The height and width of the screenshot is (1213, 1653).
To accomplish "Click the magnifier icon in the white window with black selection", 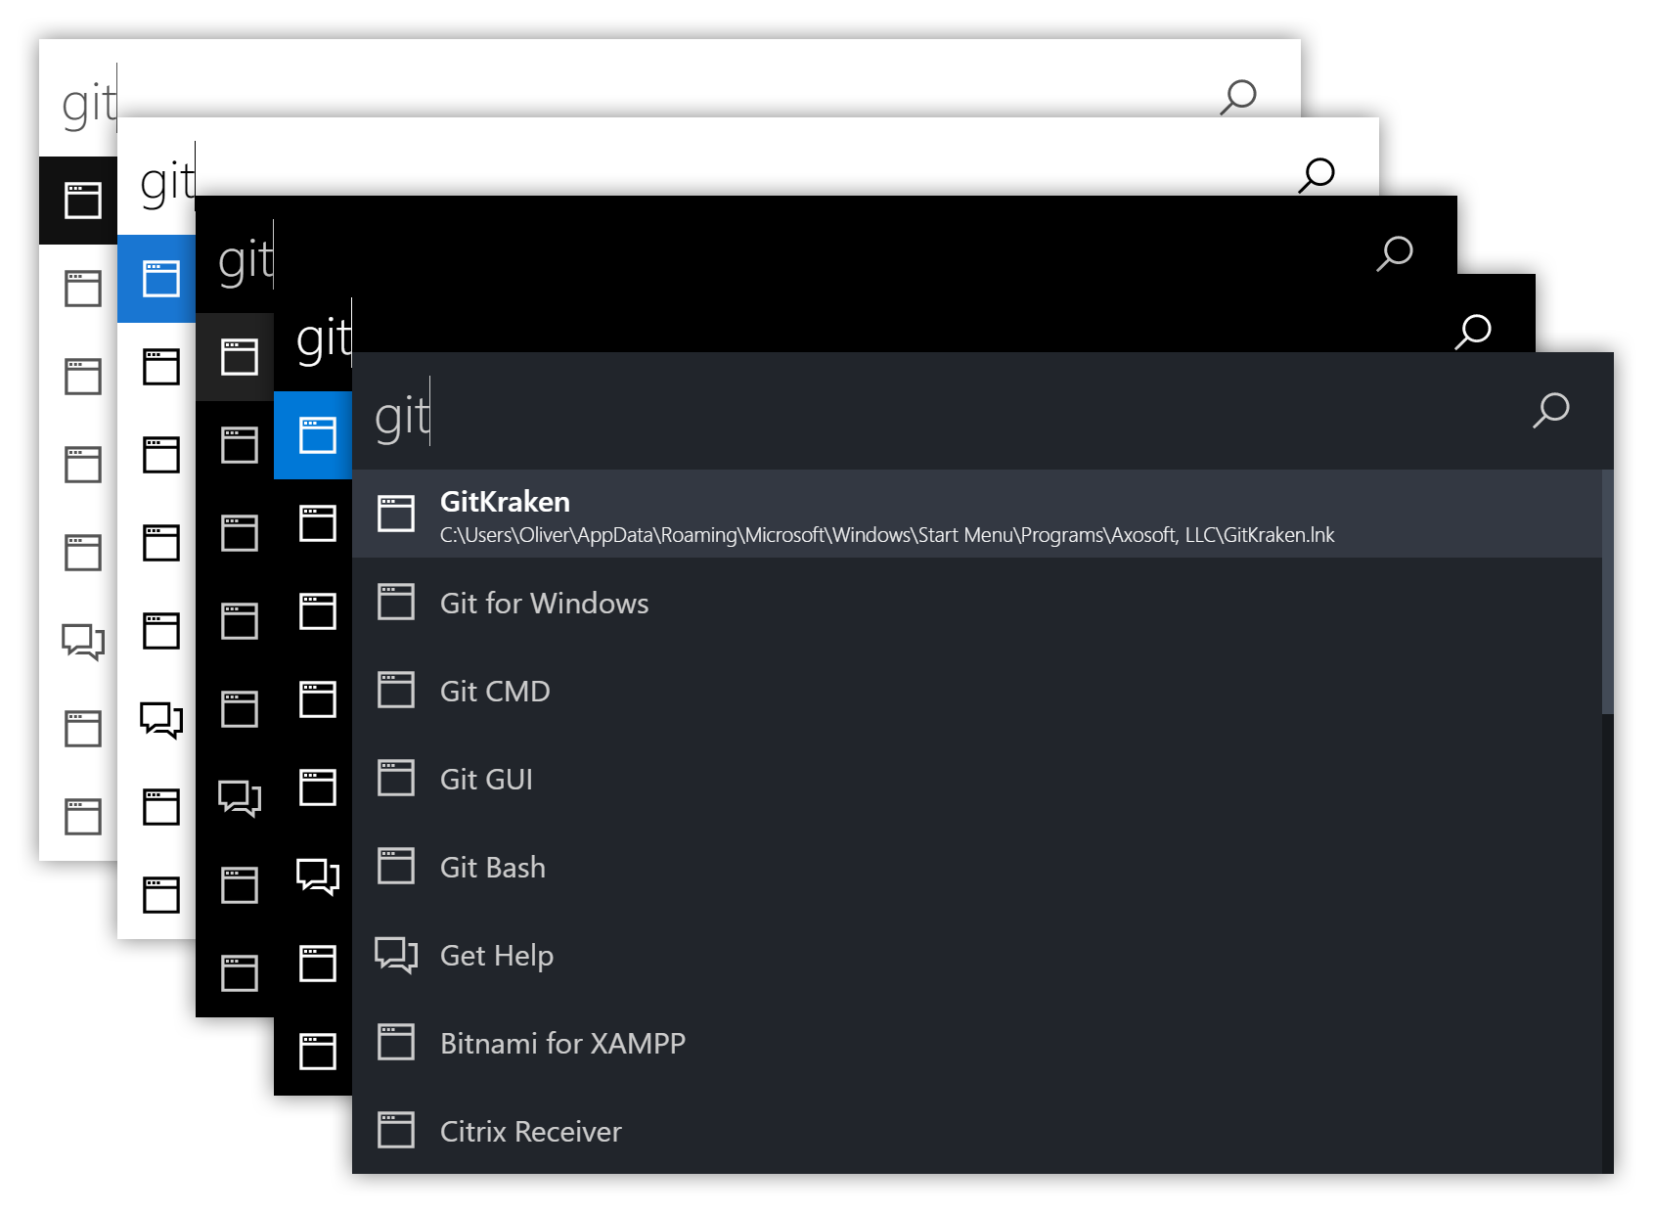I will [x=1238, y=97].
